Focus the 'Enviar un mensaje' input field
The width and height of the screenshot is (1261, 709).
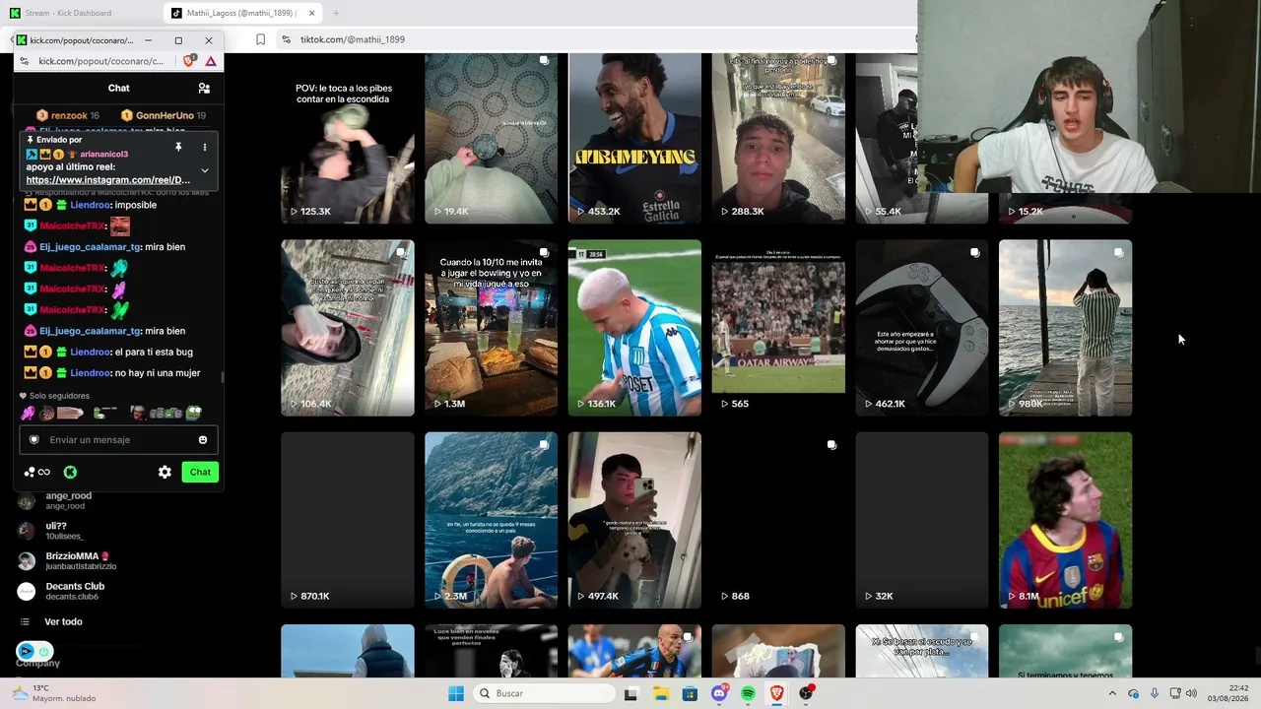(x=118, y=440)
